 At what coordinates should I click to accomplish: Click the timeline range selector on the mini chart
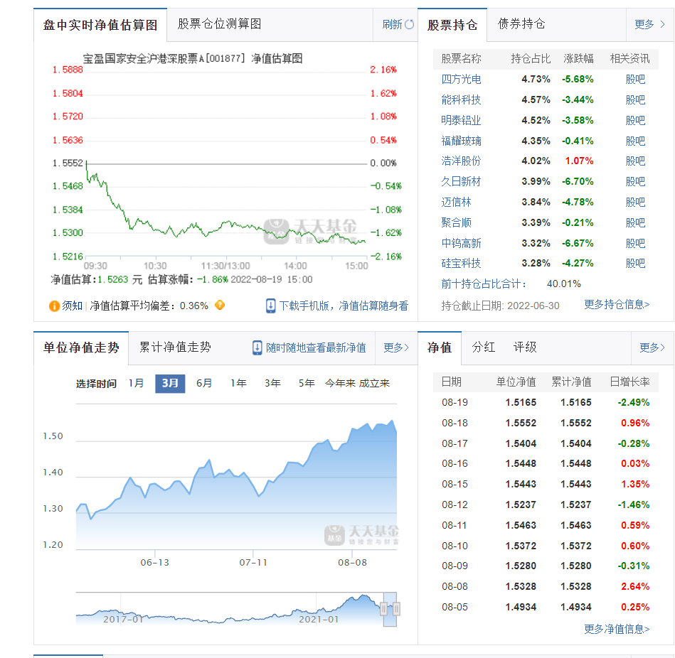(390, 610)
